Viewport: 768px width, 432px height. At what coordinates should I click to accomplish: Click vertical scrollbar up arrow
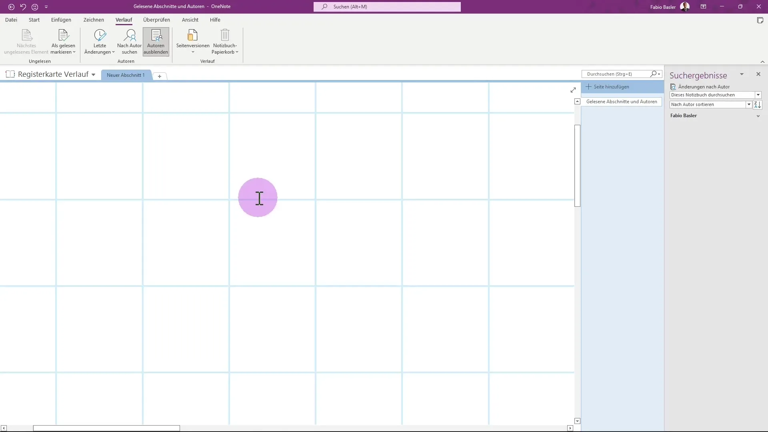pos(577,102)
